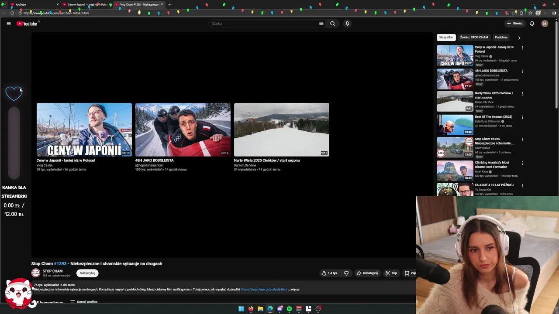
Task: Open Spotify from the taskbar
Action: click(289, 309)
